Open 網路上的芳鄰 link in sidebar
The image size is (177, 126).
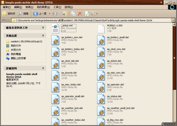point(18,58)
